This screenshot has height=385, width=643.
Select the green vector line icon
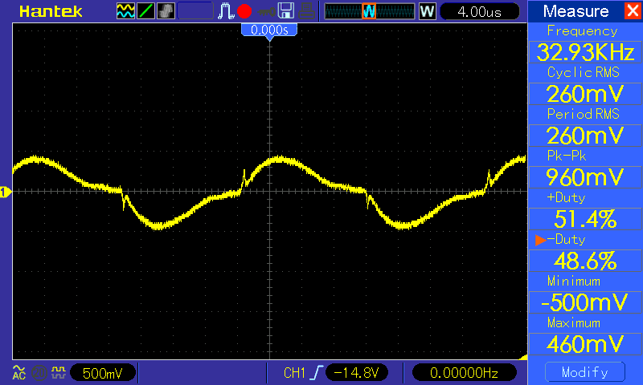coord(145,11)
